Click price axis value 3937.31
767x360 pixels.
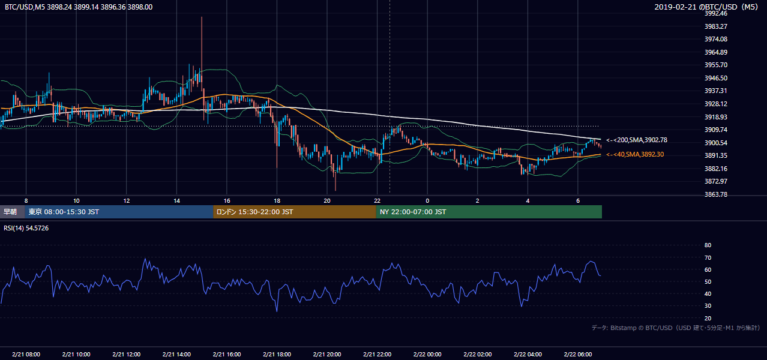coord(716,91)
